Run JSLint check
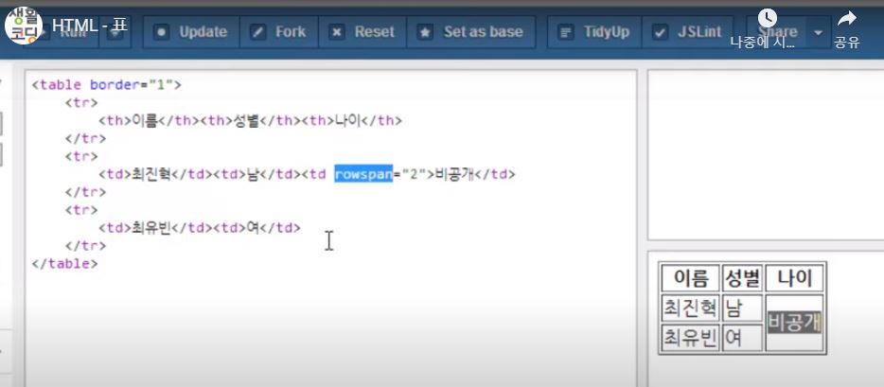This screenshot has height=387, width=884. click(687, 32)
